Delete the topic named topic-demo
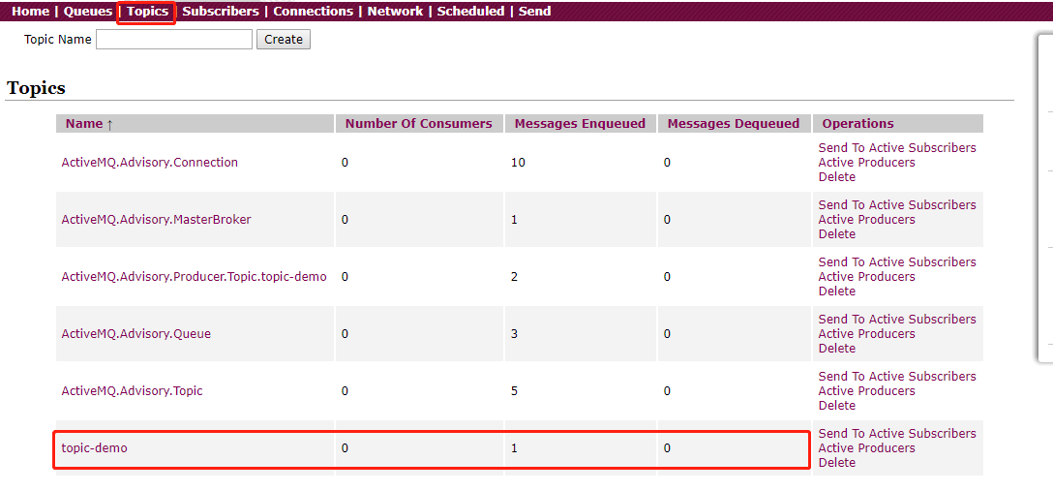Viewport: 1053px width, 491px height. click(x=837, y=463)
